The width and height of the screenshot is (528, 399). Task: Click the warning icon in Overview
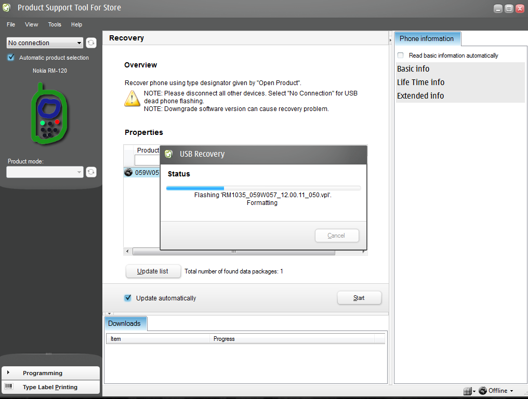(132, 99)
